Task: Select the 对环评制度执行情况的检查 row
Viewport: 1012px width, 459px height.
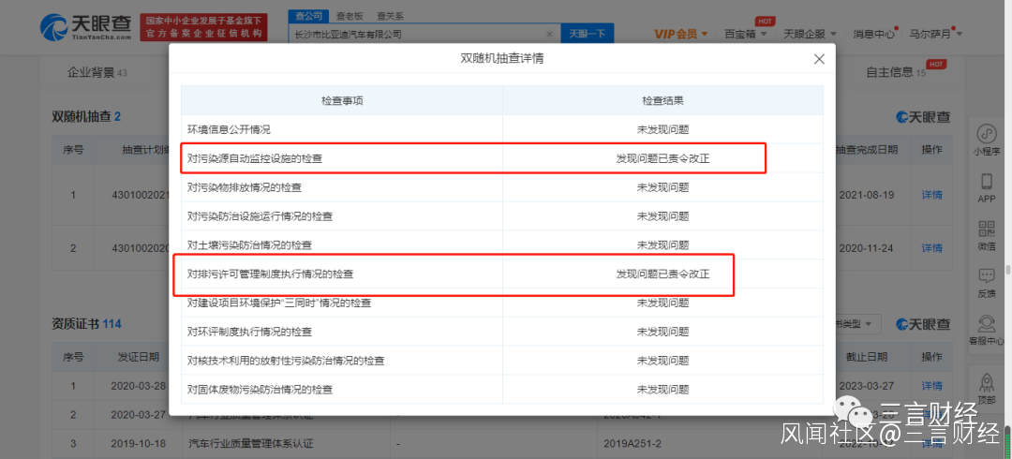Action: pyautogui.click(x=502, y=332)
